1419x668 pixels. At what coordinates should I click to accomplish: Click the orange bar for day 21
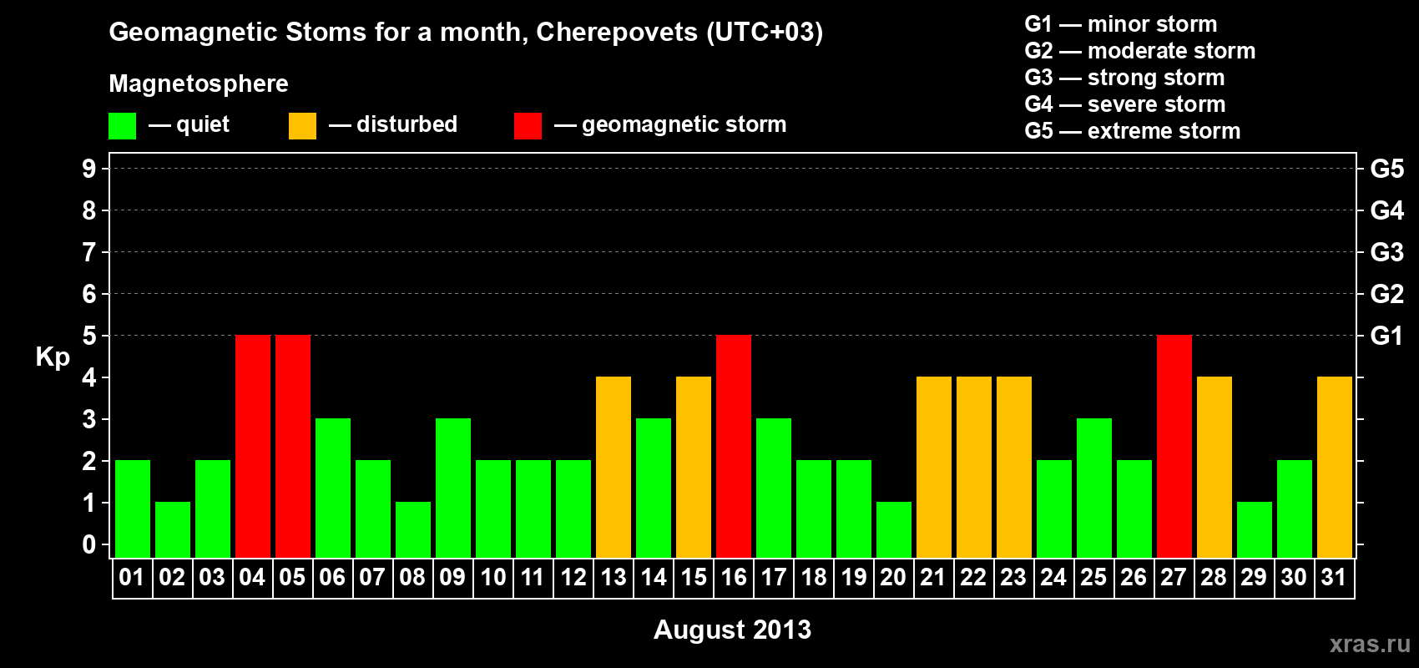[x=934, y=468]
